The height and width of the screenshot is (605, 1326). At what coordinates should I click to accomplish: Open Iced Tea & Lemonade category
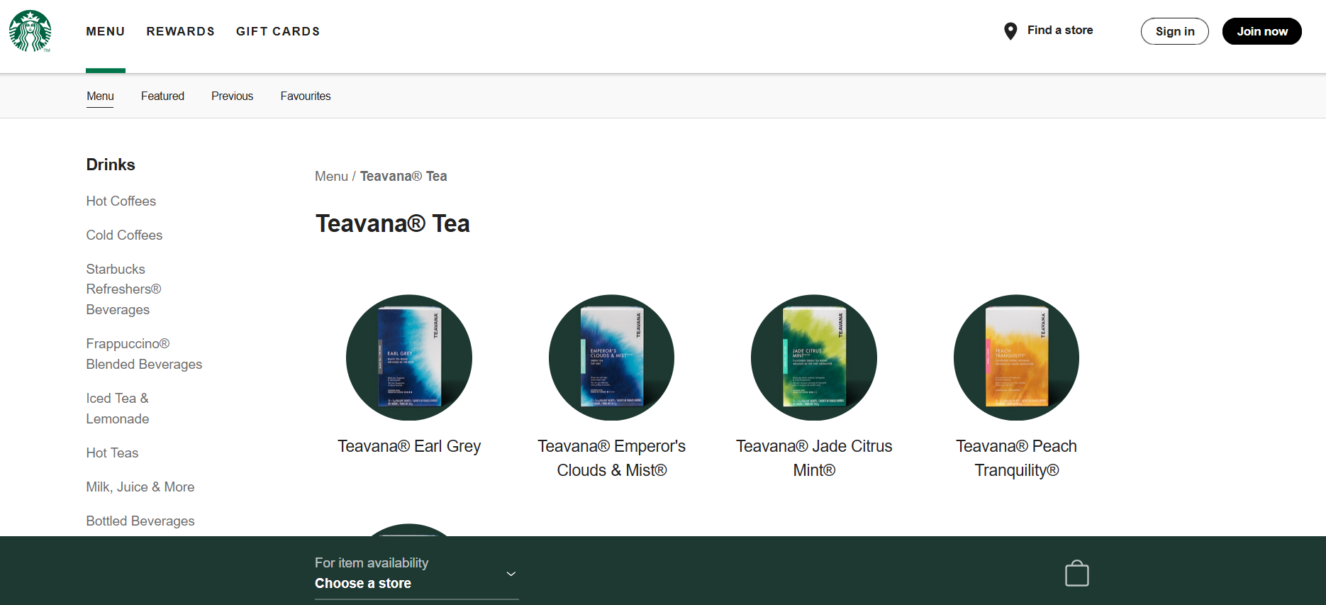118,409
